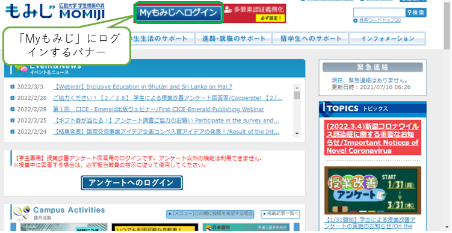Click the 授業改善アンケート chalkboard thumbnail
452x233 pixels.
[373, 190]
